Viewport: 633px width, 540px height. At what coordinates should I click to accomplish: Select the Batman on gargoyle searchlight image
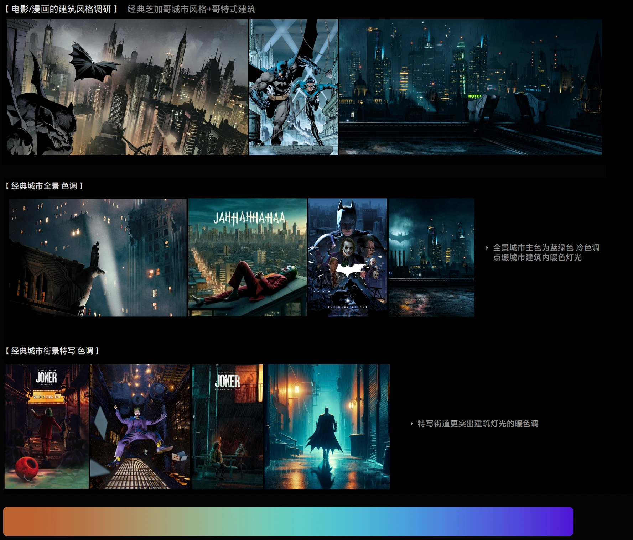(x=98, y=258)
